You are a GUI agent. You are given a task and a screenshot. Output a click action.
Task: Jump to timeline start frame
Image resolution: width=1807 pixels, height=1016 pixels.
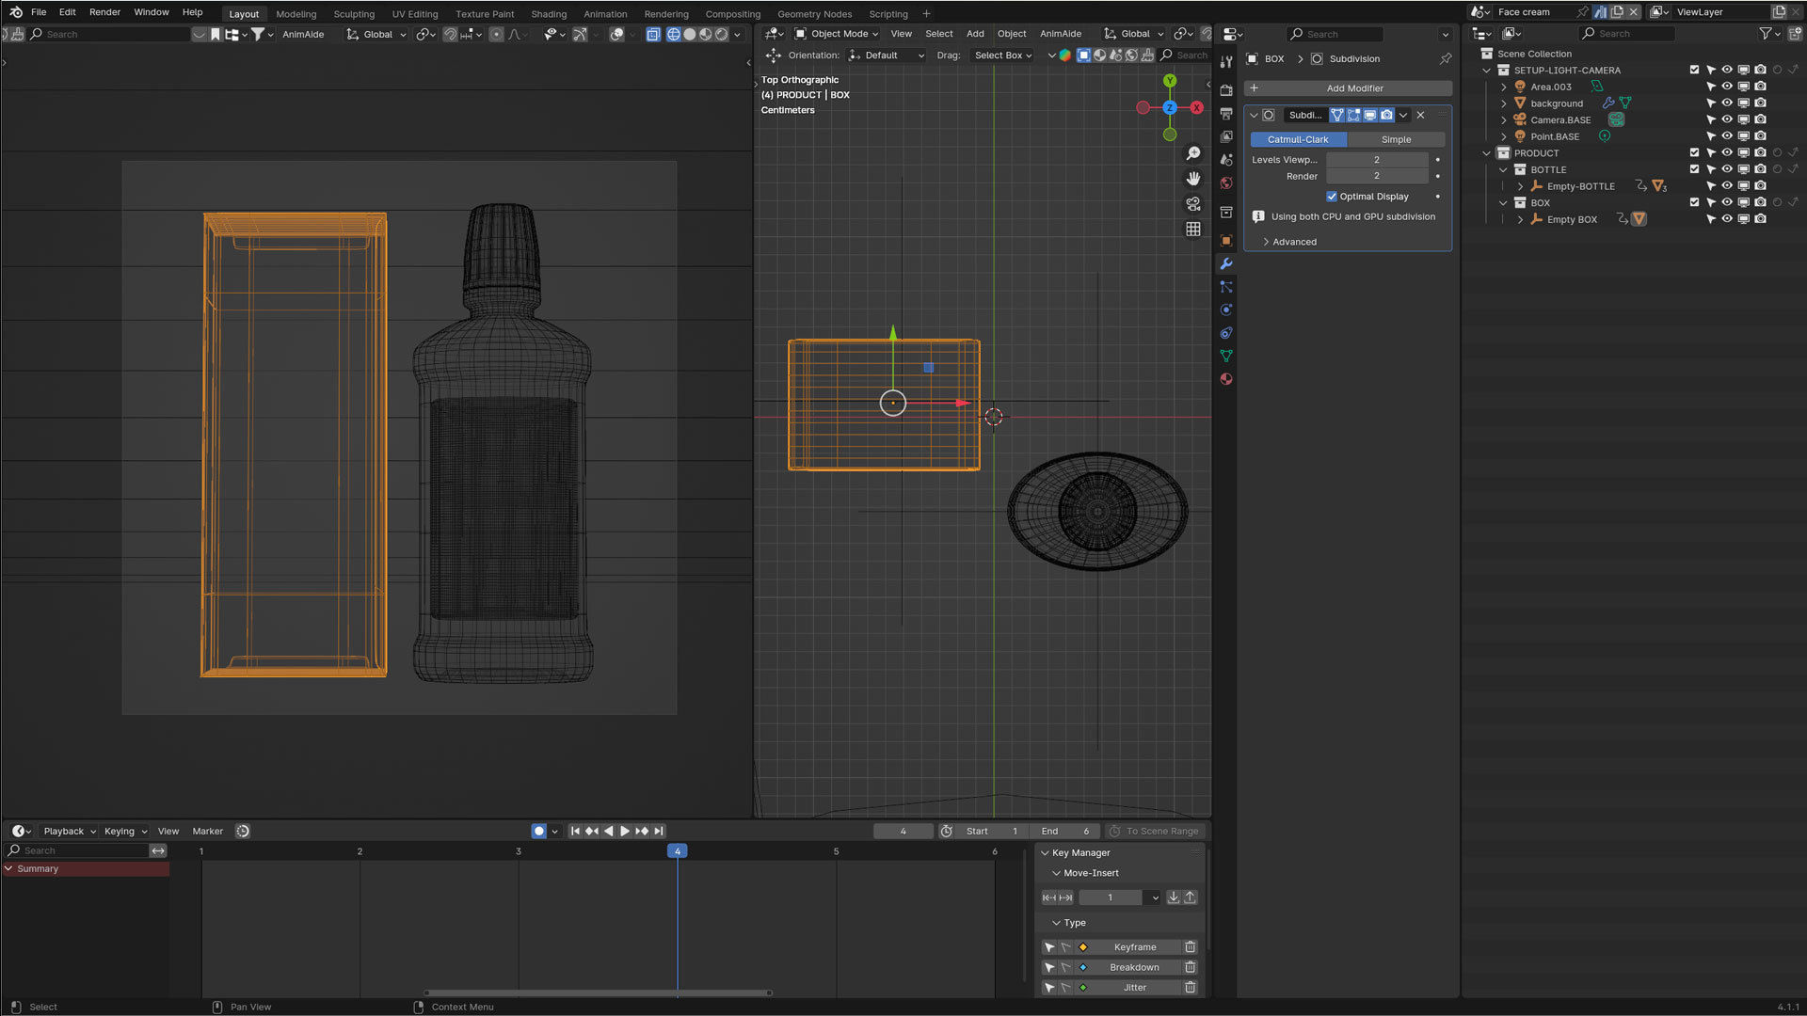pyautogui.click(x=575, y=831)
